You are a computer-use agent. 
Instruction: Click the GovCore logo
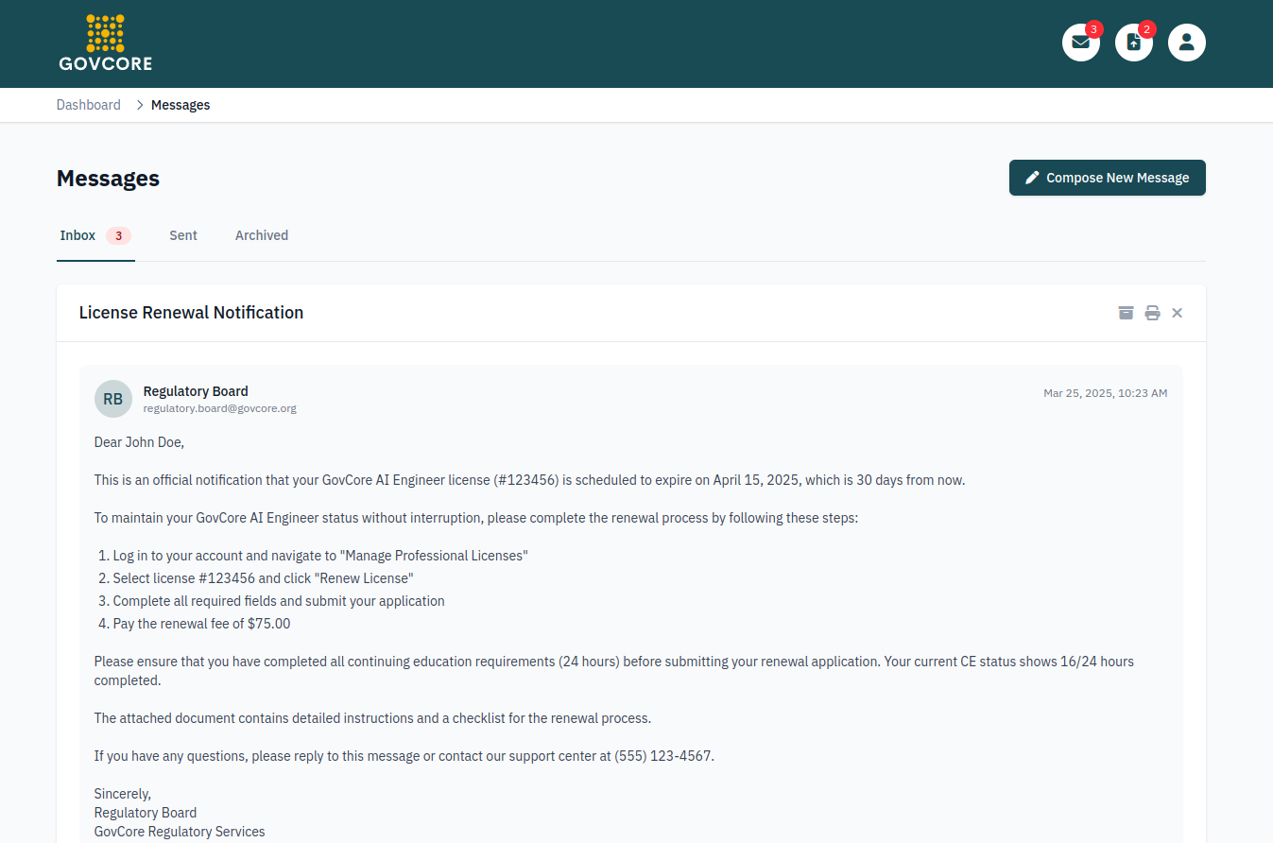pyautogui.click(x=105, y=43)
